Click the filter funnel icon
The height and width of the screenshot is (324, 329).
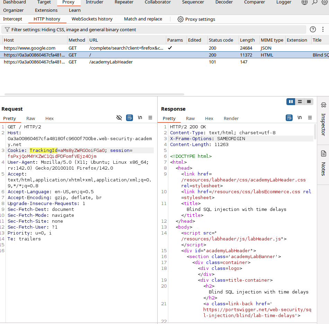pos(7,29)
